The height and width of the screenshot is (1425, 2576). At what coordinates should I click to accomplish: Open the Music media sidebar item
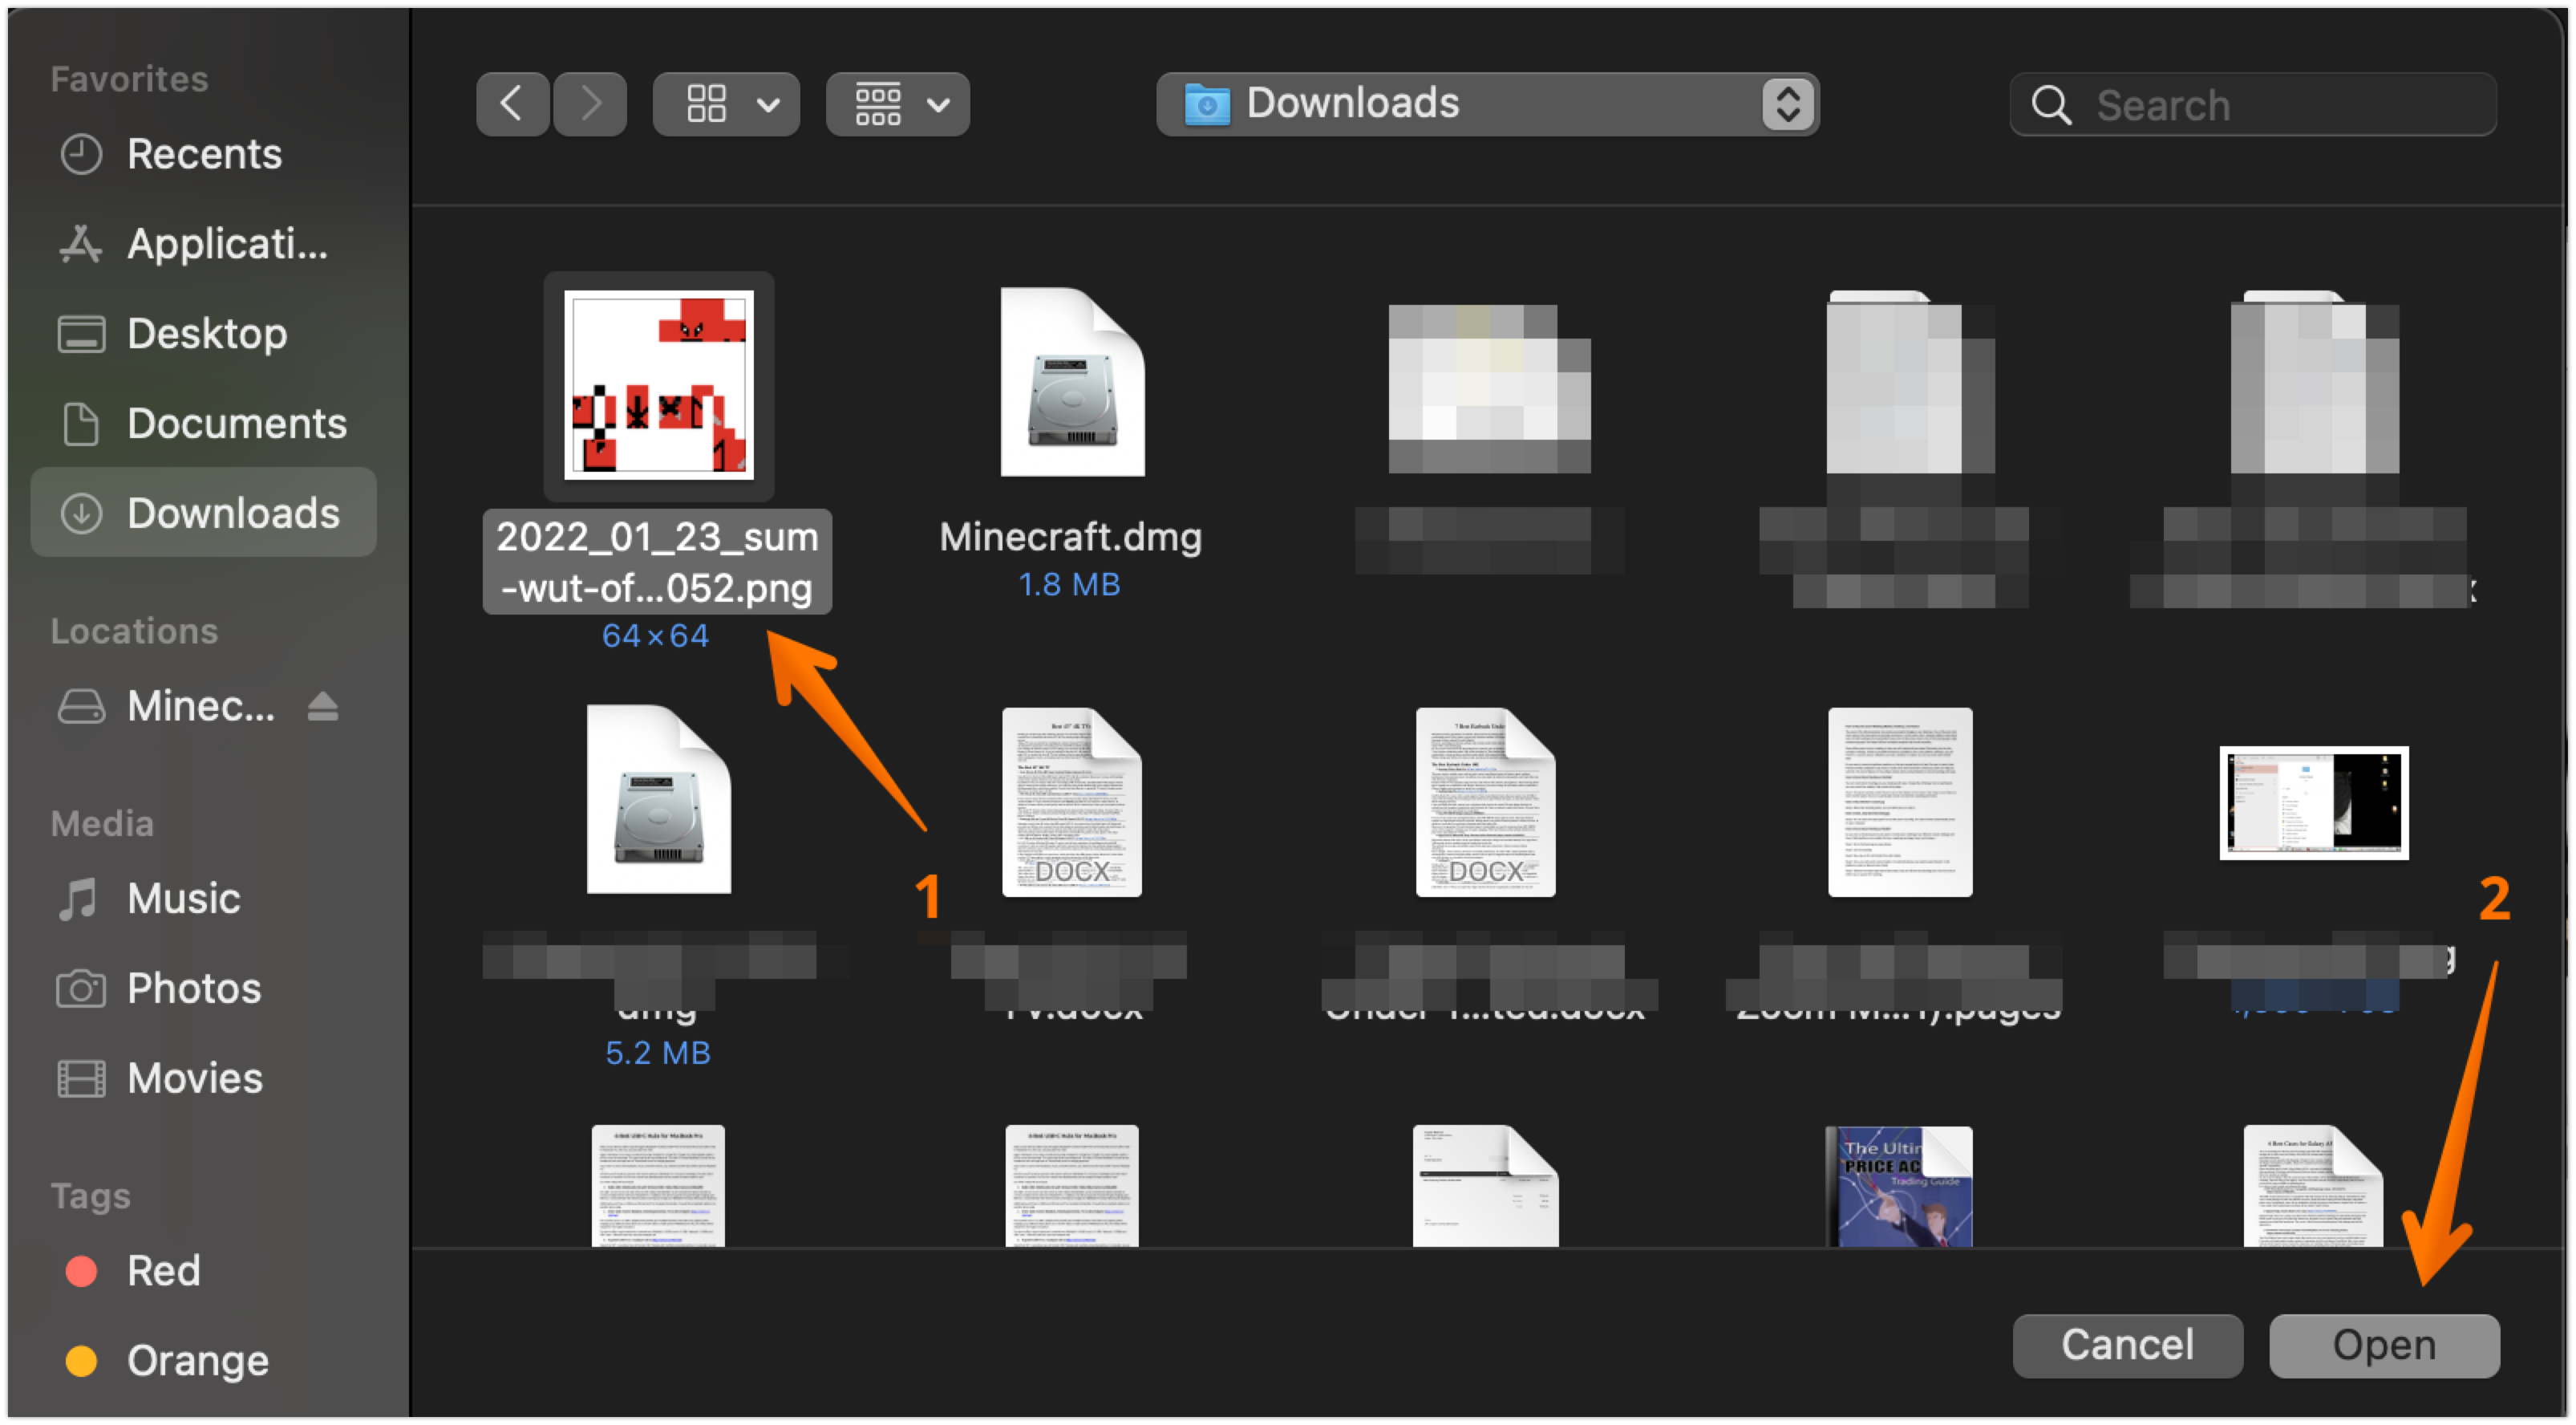point(183,899)
